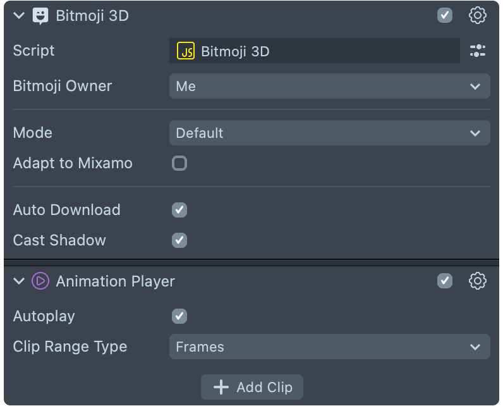This screenshot has width=503, height=406.
Task: Turn off Cast Shadow checkbox
Action: tap(179, 240)
